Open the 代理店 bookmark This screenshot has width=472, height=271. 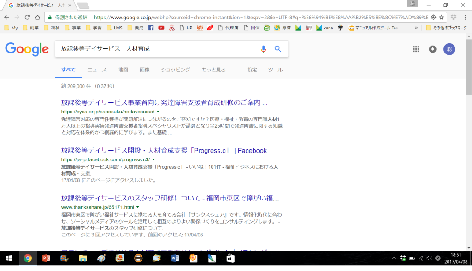(229, 28)
